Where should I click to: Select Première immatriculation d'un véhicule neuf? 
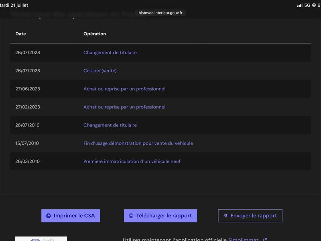tap(132, 161)
